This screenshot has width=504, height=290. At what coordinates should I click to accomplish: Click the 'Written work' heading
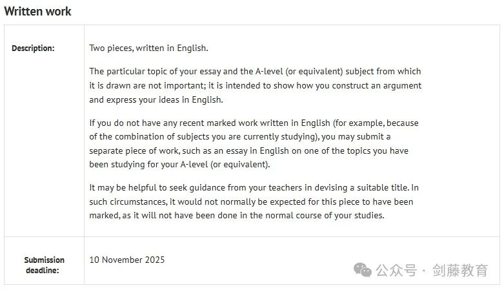[x=37, y=11]
